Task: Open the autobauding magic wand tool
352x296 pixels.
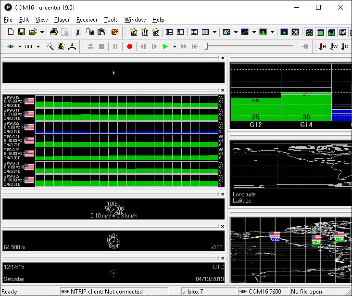Action: coord(50,47)
